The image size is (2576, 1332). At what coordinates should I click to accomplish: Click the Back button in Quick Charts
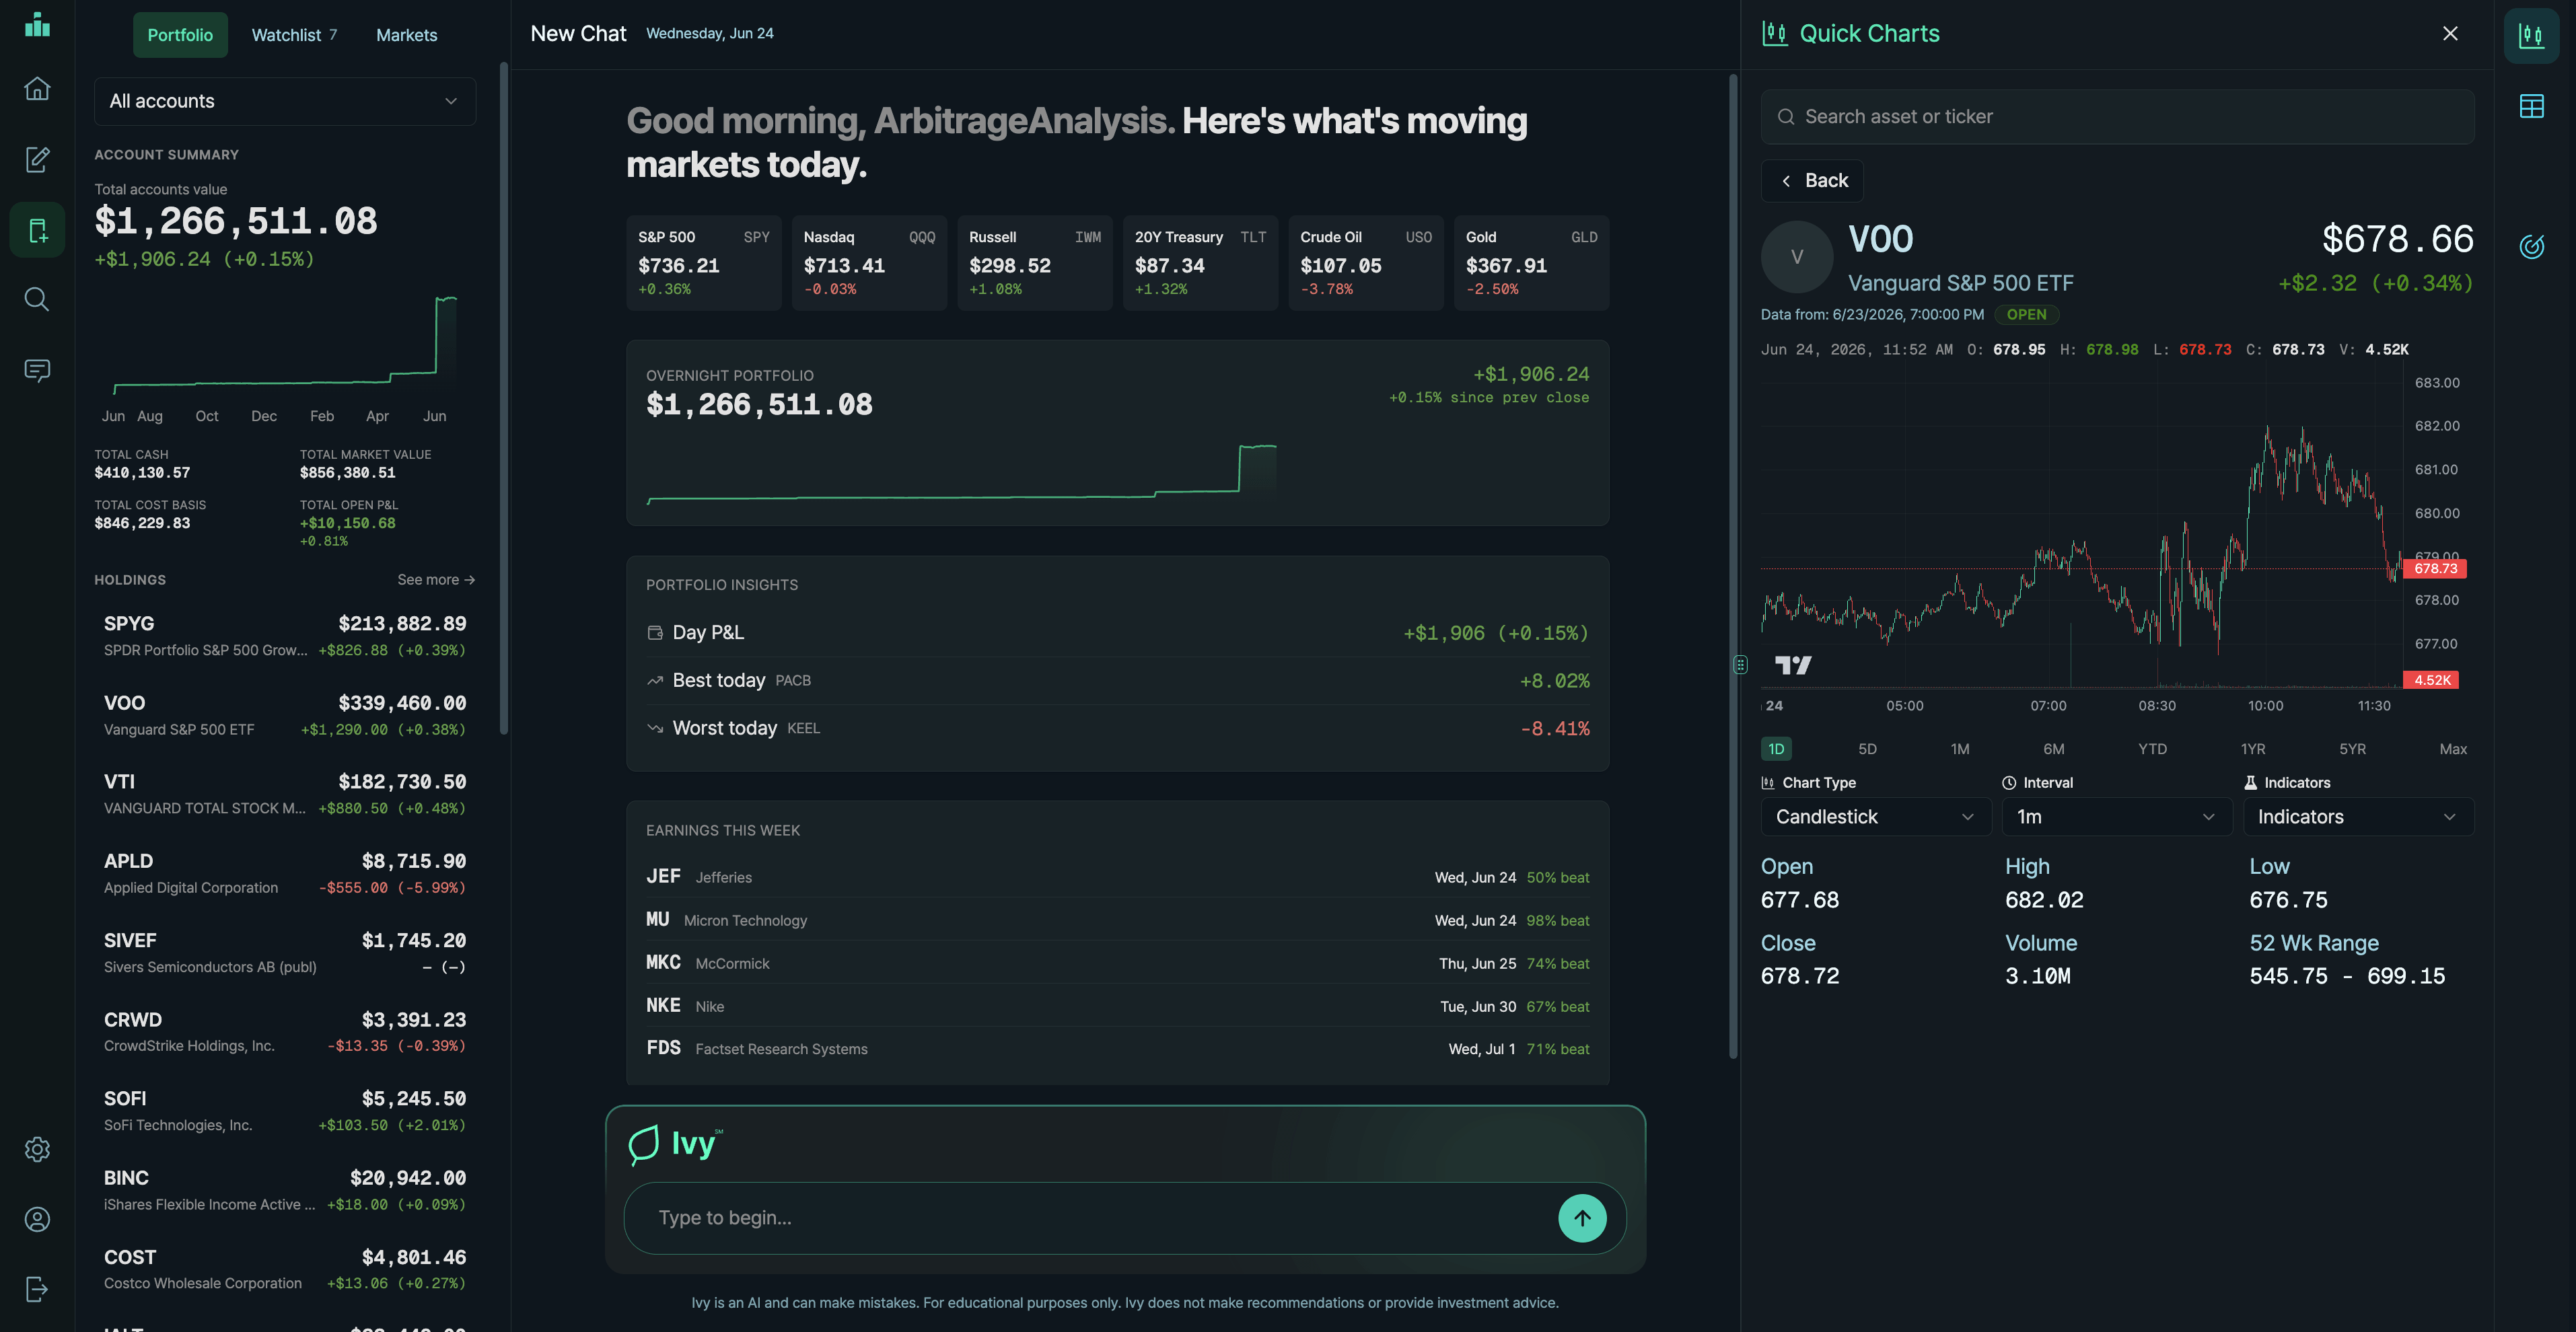1812,181
